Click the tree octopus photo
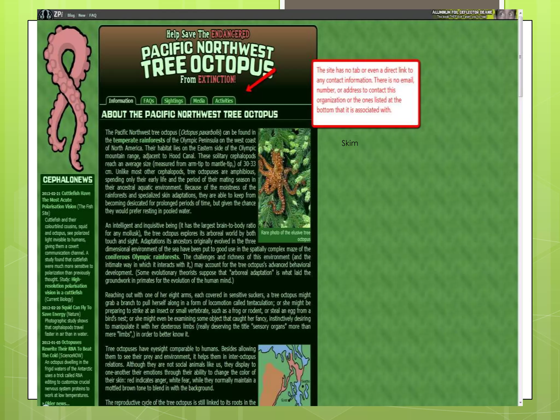This screenshot has width=560, height=420. [284, 178]
